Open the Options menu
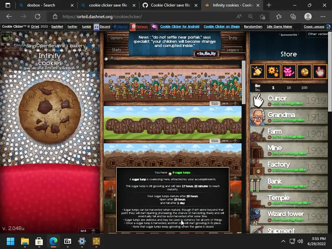 (x=116, y=38)
